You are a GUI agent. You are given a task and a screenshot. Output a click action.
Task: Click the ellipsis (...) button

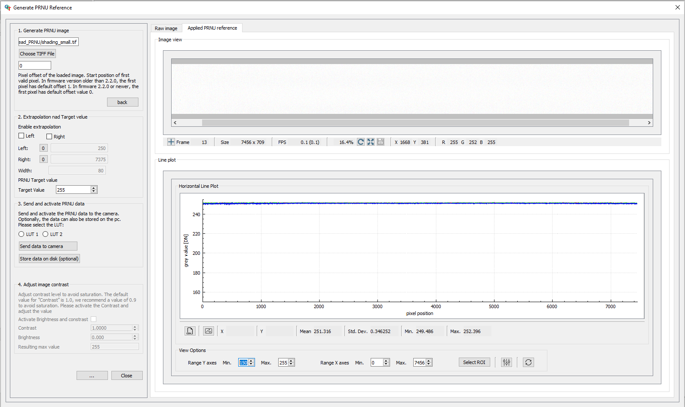[92, 376]
